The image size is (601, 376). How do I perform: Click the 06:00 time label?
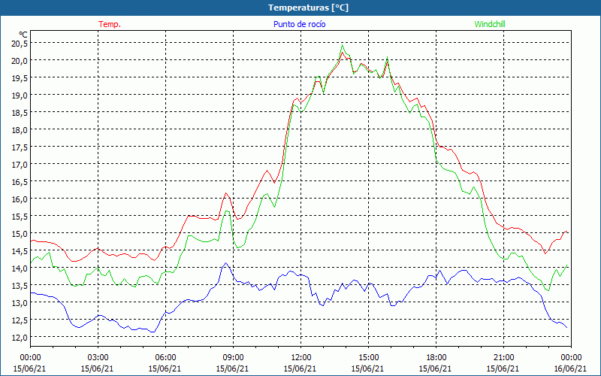click(x=165, y=356)
